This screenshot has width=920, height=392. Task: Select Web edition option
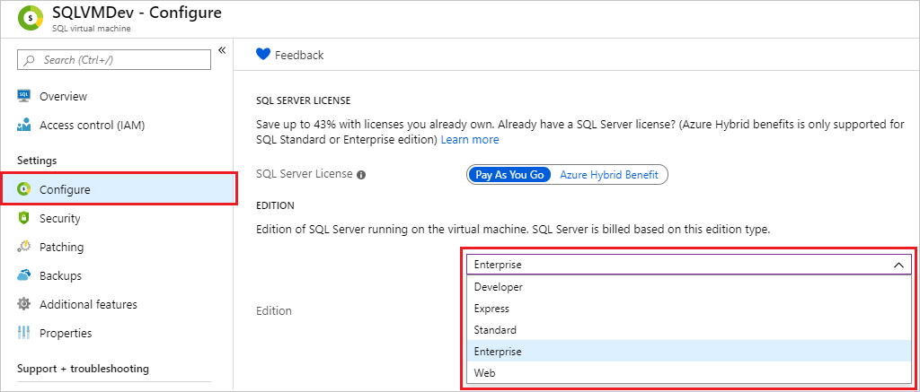pyautogui.click(x=485, y=373)
